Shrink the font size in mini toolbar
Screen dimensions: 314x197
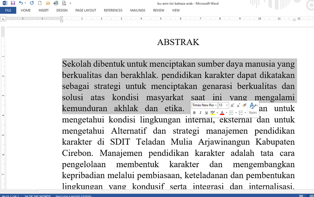pos(238,105)
